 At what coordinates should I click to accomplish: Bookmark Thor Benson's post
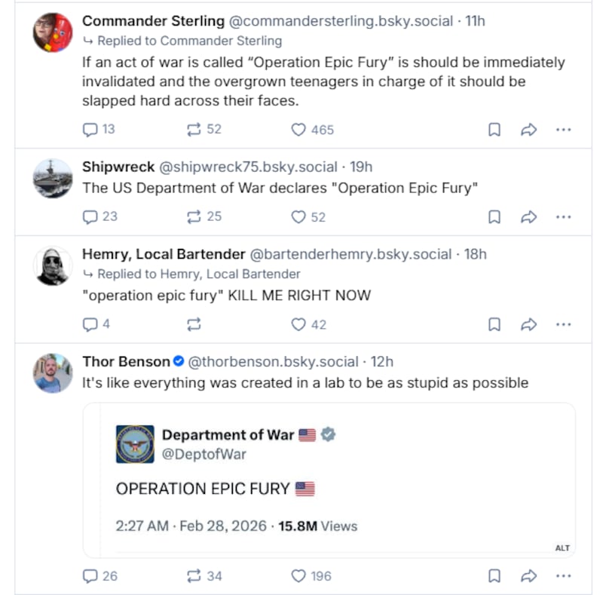[x=494, y=575]
